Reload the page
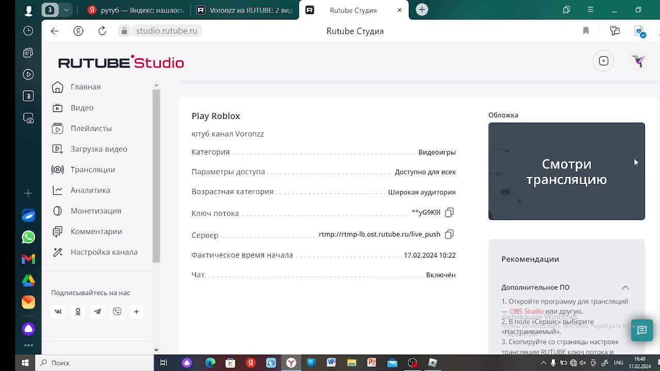Screen dimensions: 660x371 coord(102,31)
